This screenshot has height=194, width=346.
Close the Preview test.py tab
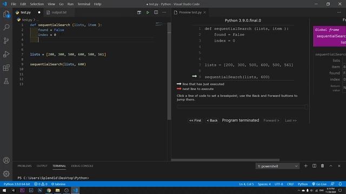(x=205, y=12)
